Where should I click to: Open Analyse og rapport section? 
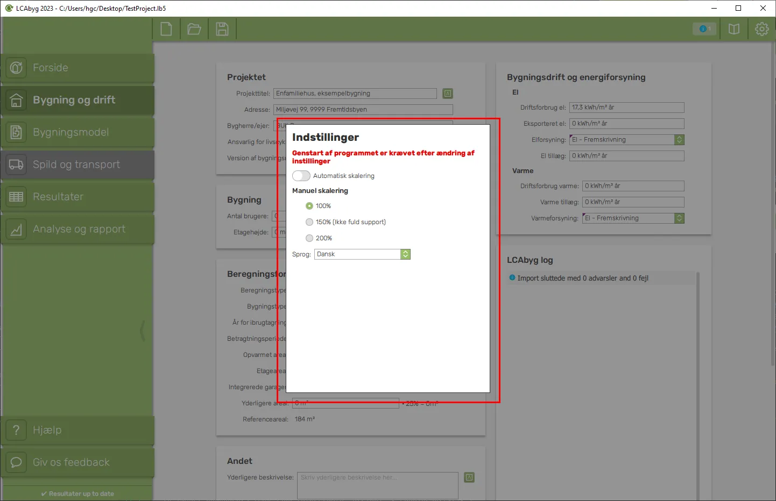click(77, 229)
